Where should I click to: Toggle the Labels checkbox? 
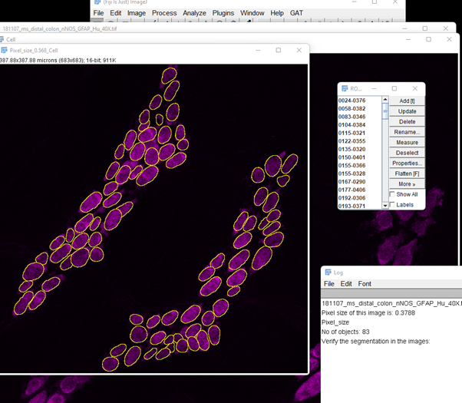(x=393, y=205)
